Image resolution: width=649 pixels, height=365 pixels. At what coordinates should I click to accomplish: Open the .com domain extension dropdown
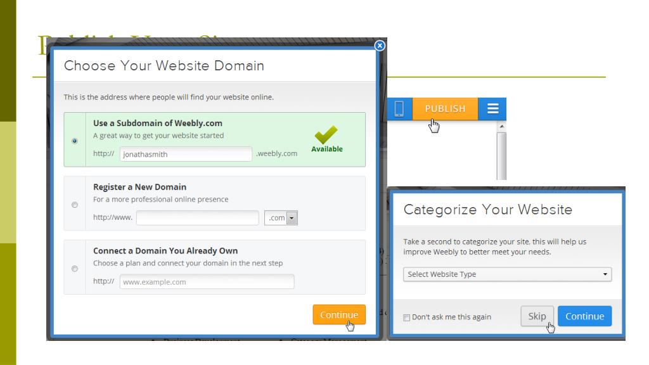281,218
